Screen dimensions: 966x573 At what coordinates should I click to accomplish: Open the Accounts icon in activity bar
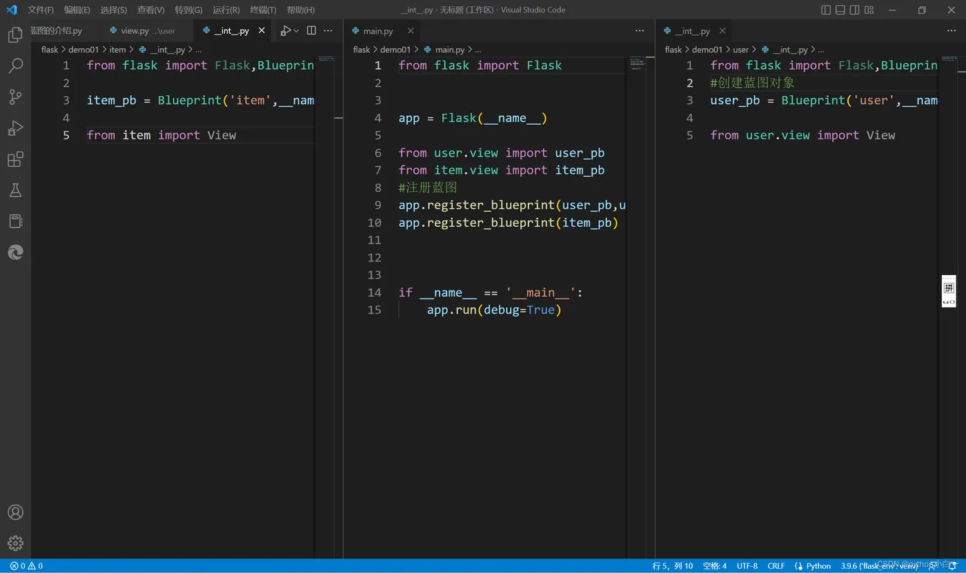(15, 512)
